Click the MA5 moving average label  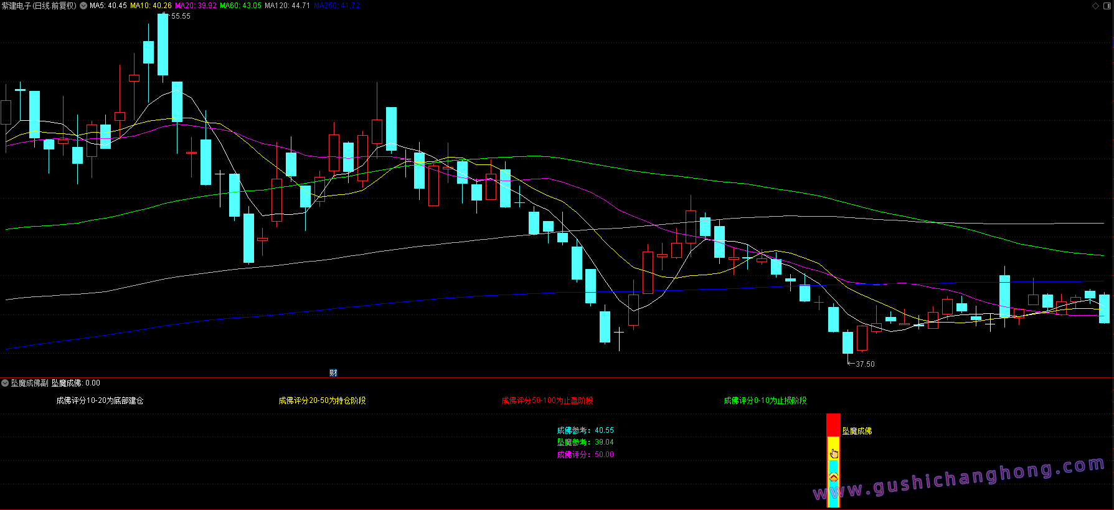click(108, 6)
